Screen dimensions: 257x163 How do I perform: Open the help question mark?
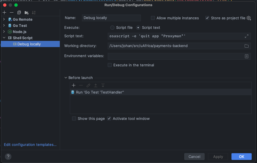pyautogui.click(x=8, y=157)
